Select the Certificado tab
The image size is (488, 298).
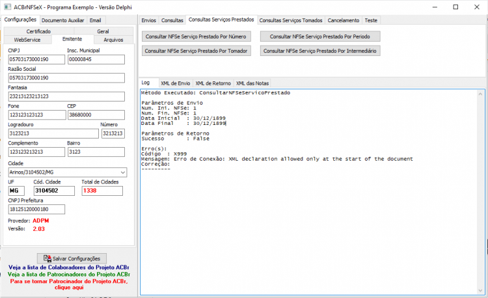(x=38, y=31)
